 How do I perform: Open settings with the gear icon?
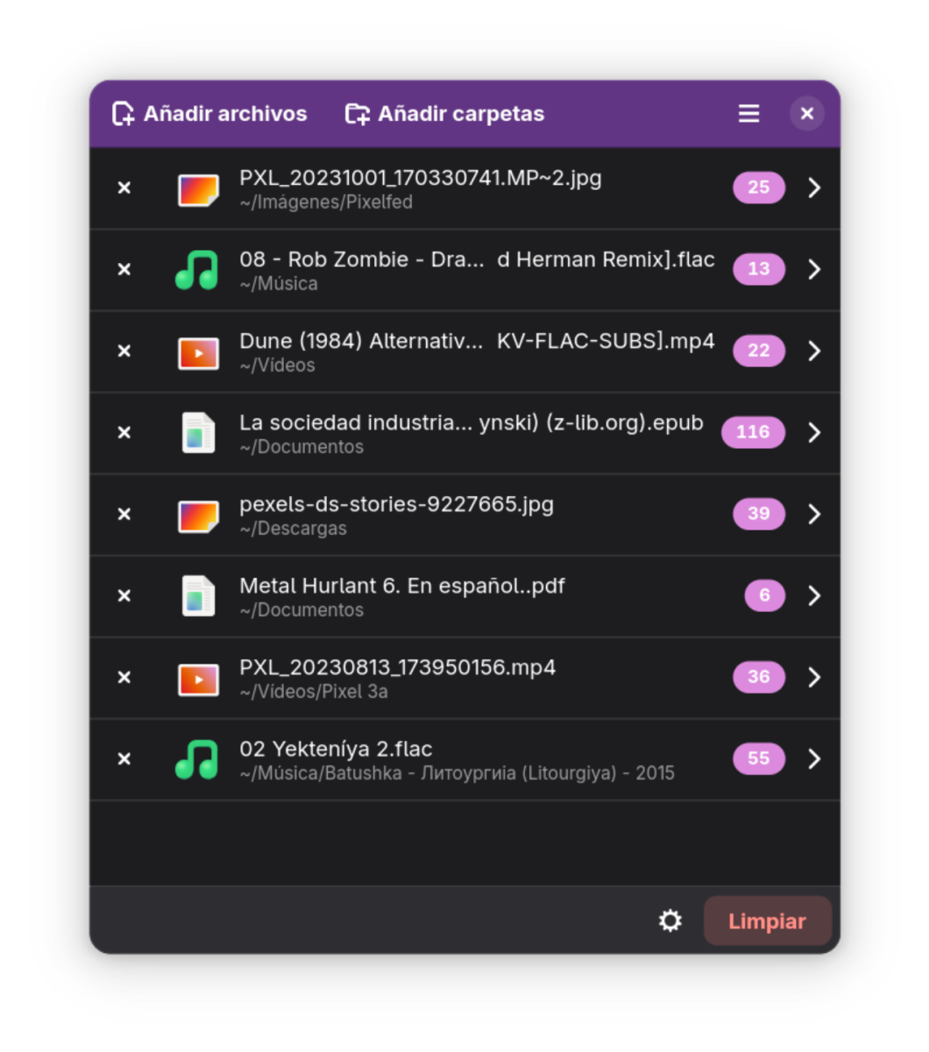[670, 920]
